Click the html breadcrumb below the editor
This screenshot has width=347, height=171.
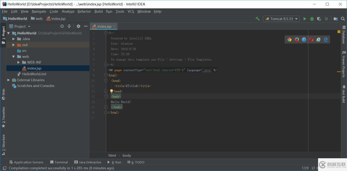click(x=112, y=155)
